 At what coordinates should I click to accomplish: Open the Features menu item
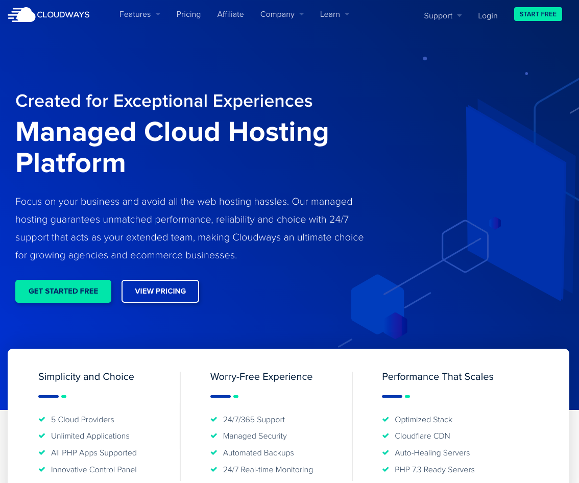135,14
